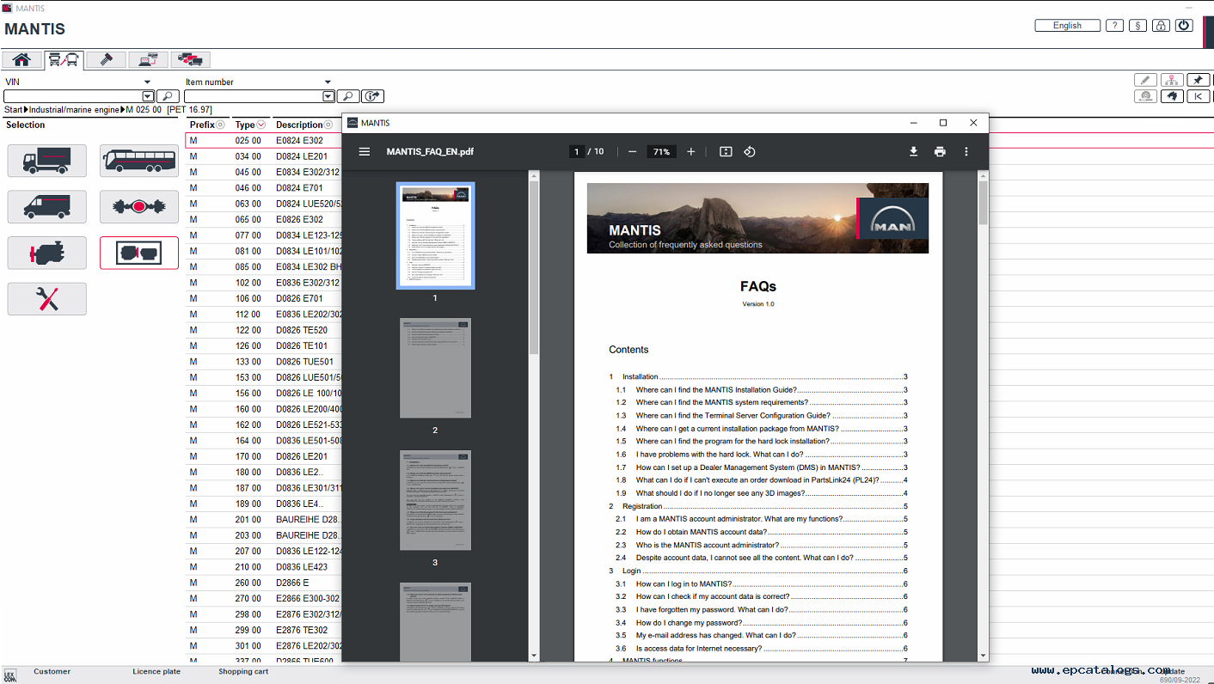This screenshot has height=684, width=1214.
Task: Select the bus vehicle category
Action: tap(139, 161)
